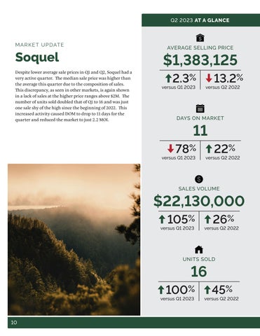Screen dimensions: 260x336
Task: Click the green up arrow beside 45%
Action: coord(207,290)
